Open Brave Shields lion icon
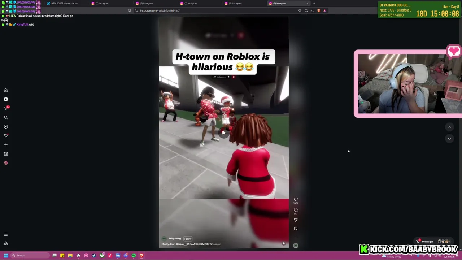The width and height of the screenshot is (462, 260). click(x=318, y=10)
